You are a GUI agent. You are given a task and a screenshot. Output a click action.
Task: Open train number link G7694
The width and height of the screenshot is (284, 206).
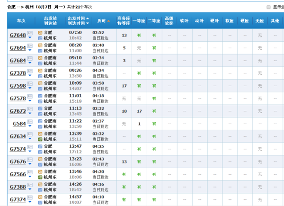pos(18,48)
